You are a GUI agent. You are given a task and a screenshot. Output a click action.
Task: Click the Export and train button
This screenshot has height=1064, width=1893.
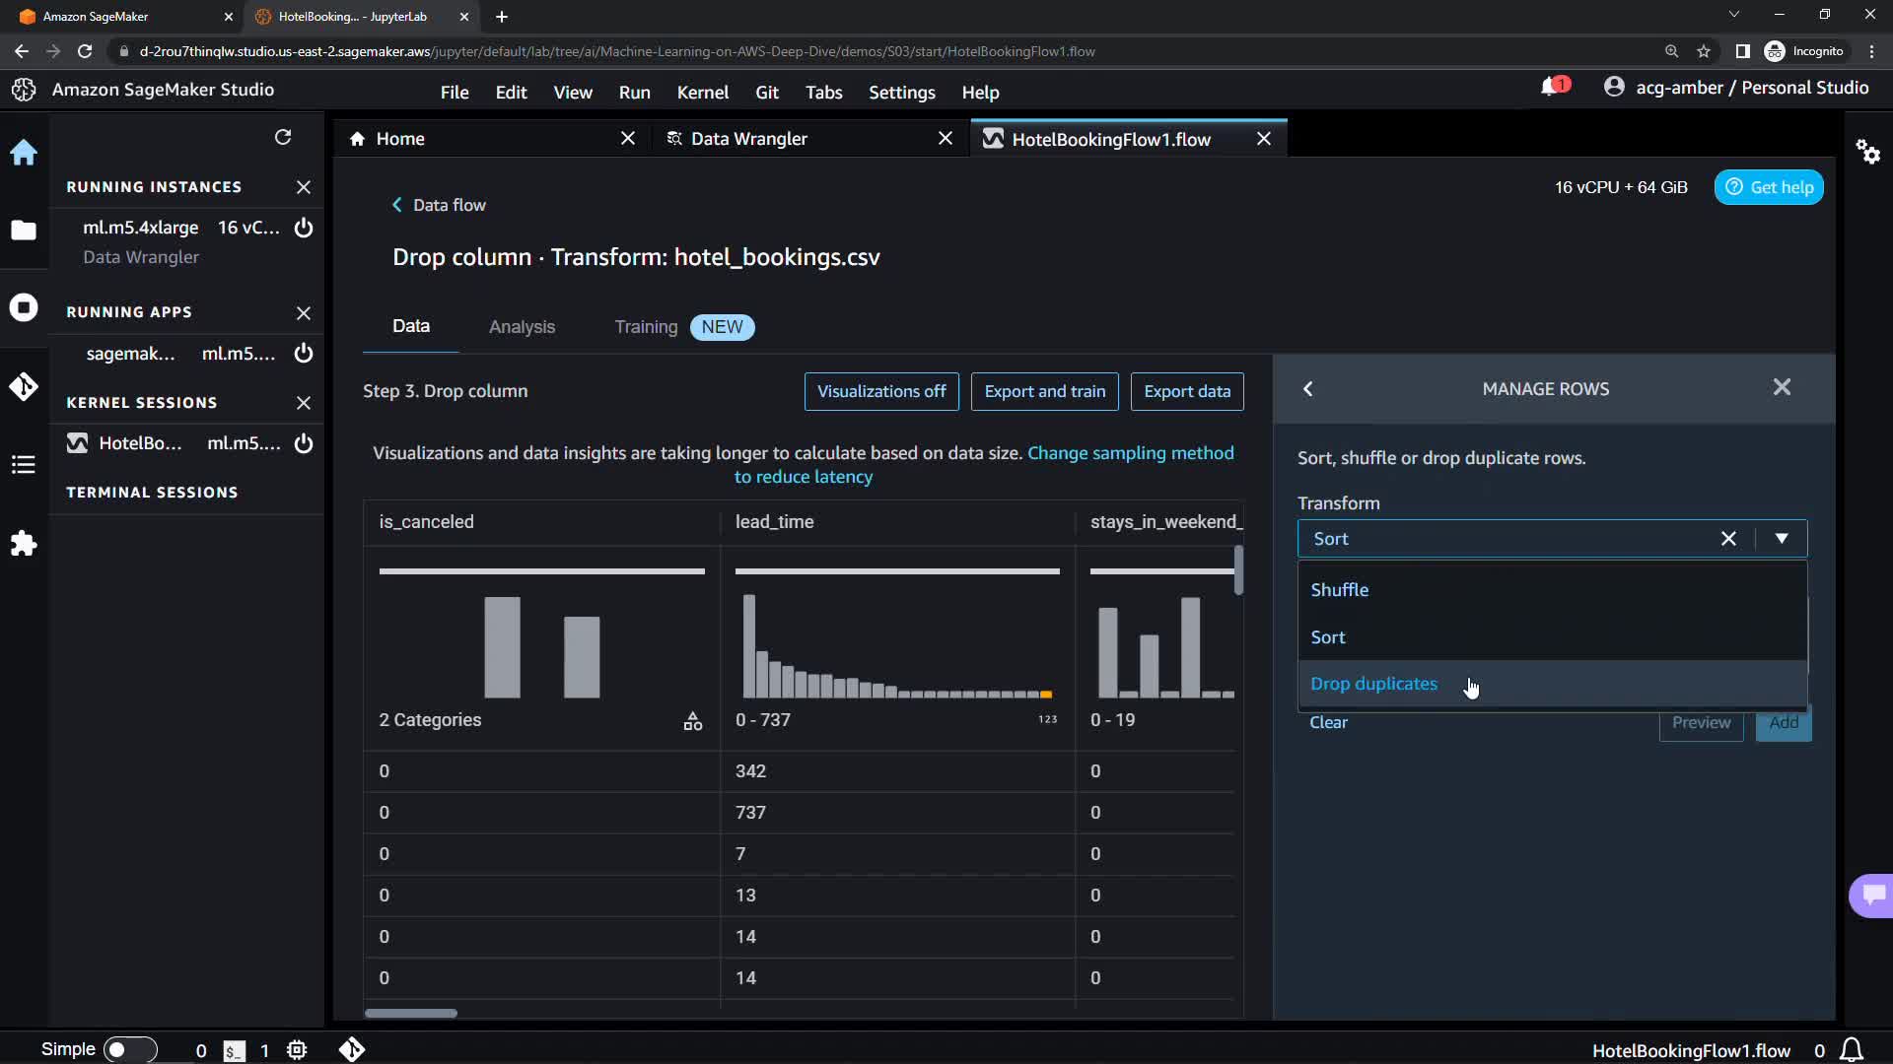pos(1044,391)
